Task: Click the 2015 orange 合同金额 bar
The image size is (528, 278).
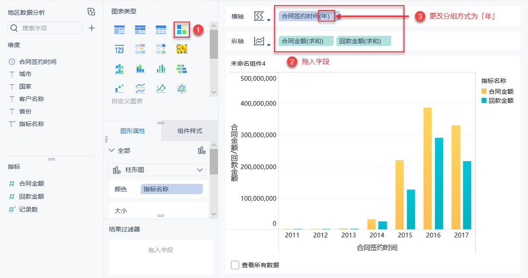Action: point(400,195)
